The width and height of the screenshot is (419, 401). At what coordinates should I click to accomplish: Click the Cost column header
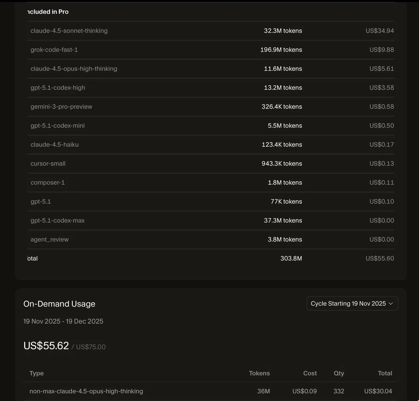point(310,373)
